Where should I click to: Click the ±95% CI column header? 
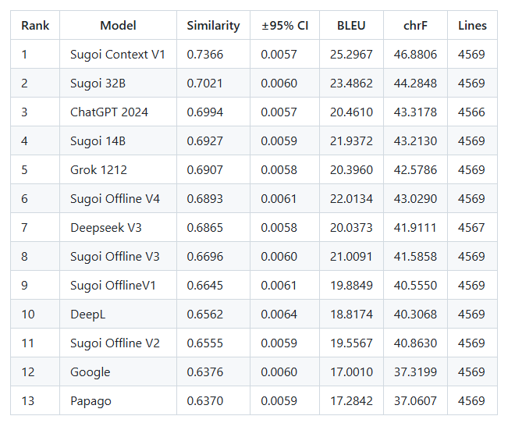pyautogui.click(x=285, y=25)
